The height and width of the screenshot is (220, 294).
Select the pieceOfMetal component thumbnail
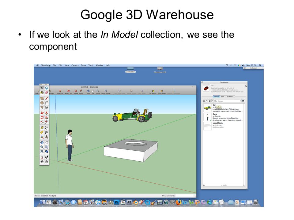pyautogui.click(x=207, y=126)
